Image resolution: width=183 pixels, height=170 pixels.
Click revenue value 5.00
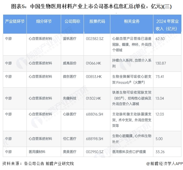(159, 139)
